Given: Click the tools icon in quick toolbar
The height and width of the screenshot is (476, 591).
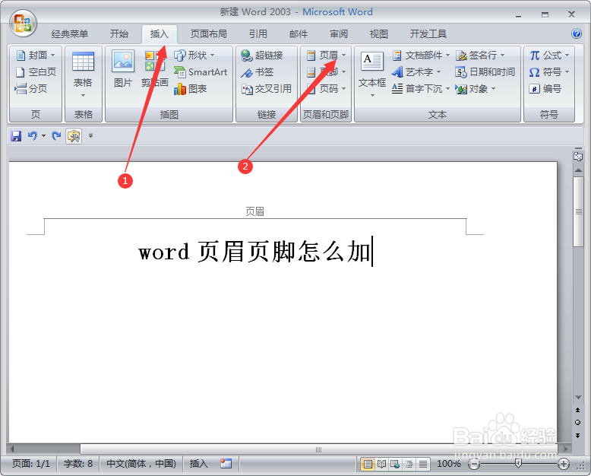Looking at the screenshot, I should tap(74, 136).
